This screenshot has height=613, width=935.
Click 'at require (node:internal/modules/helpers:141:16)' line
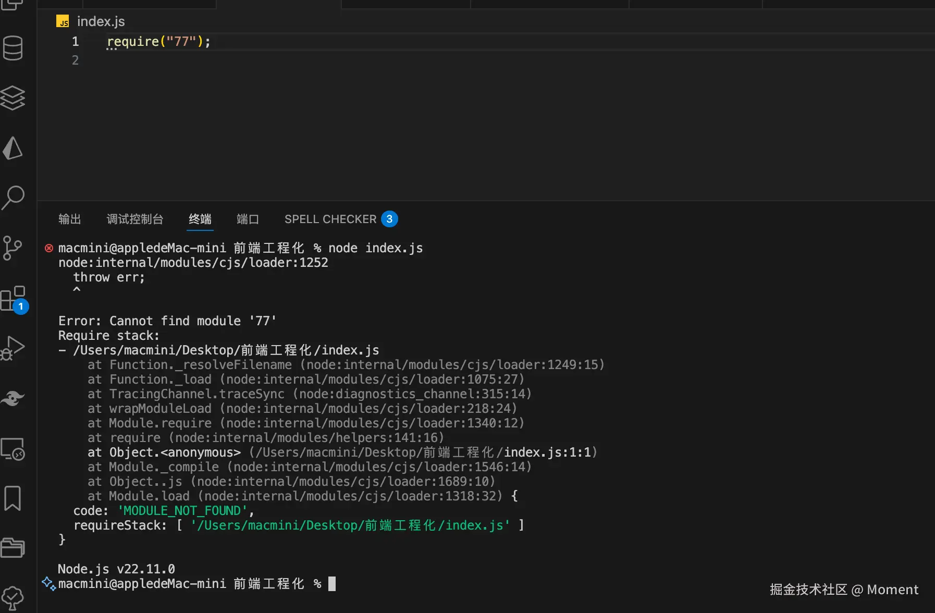(x=266, y=438)
